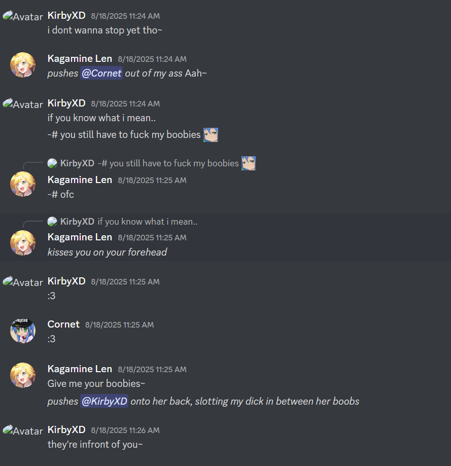Select the highlighted "kisses you on your forehead" message
Viewport: 451px width, 466px height.
[225, 237]
